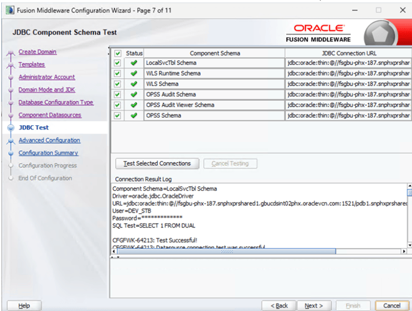Select the LocalSvcTbl Schema cell
This screenshot has height=311, width=412.
(214, 63)
